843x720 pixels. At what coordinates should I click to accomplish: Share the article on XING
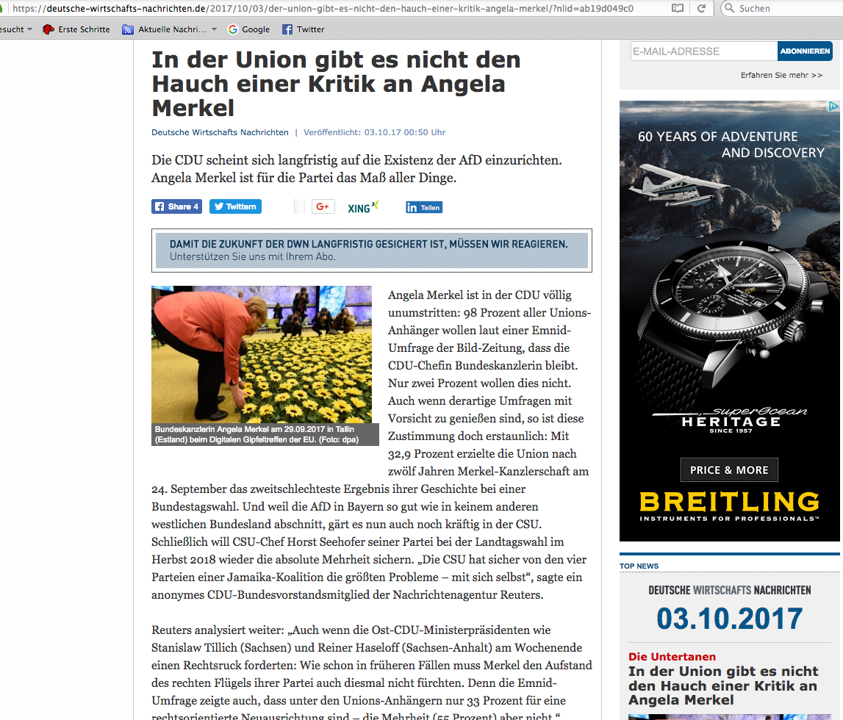pos(363,207)
